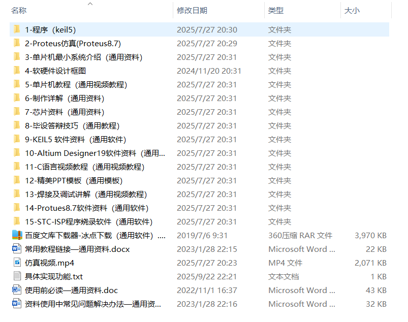This screenshot has width=408, height=322.
Task: Click the folder icon for 12-精美PPT模板
Action: pyautogui.click(x=17, y=180)
